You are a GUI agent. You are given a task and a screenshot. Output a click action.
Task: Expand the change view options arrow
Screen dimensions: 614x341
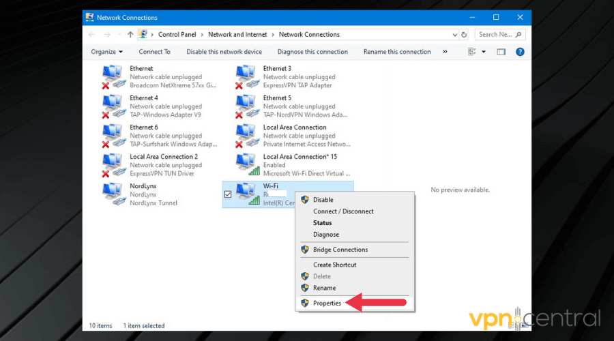pyautogui.click(x=484, y=52)
